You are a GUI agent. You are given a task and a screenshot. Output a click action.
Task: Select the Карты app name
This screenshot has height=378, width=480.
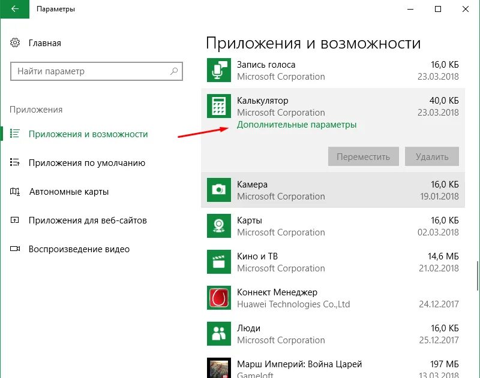250,220
